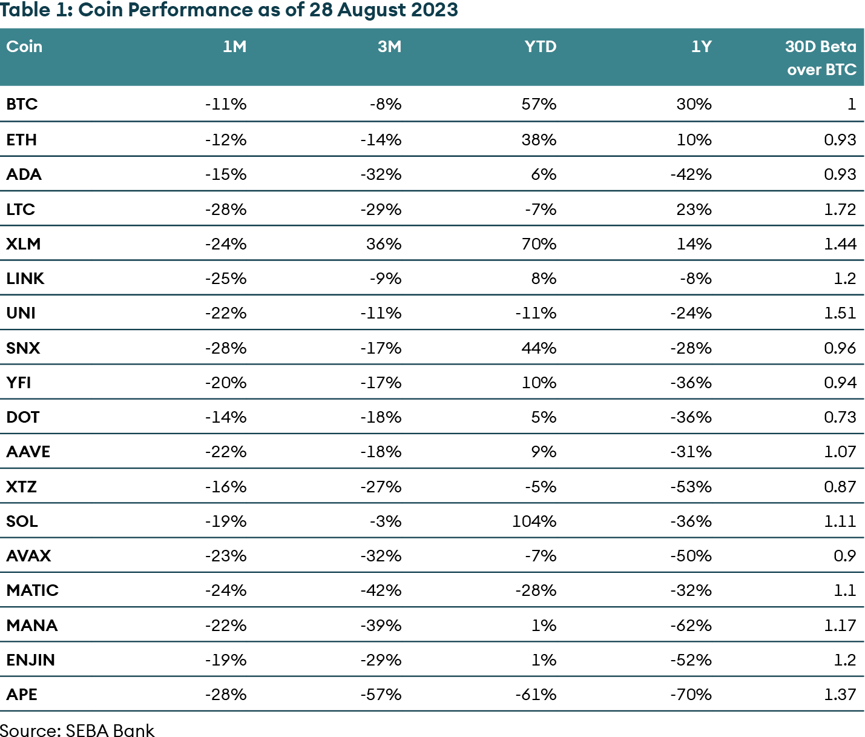Click the 1Y column header
865x737 pixels.
point(701,47)
